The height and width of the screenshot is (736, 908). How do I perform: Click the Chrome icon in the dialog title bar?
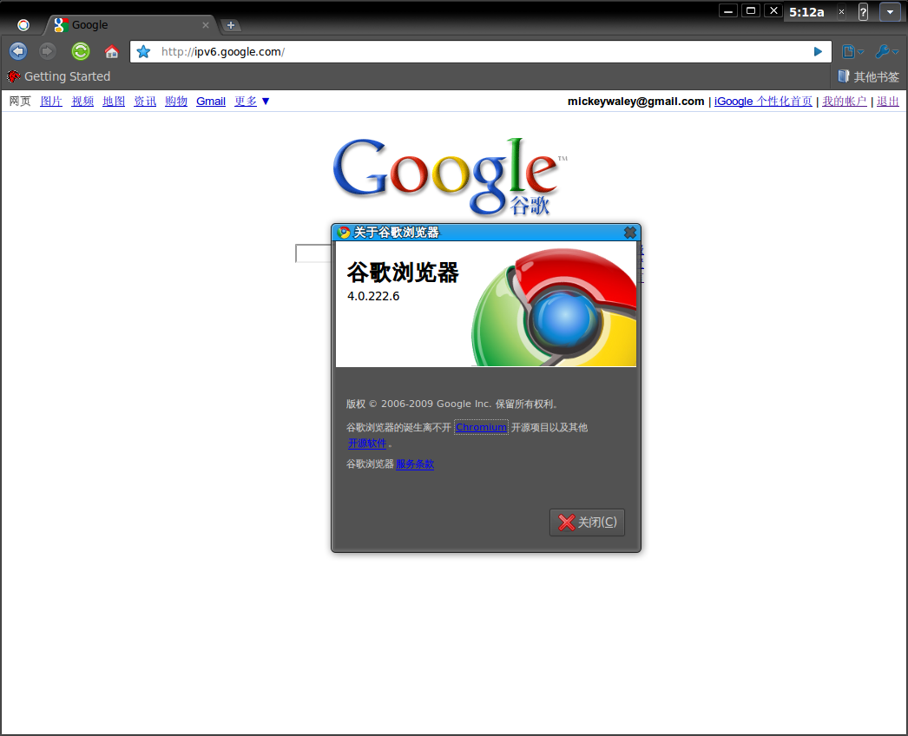coord(344,233)
